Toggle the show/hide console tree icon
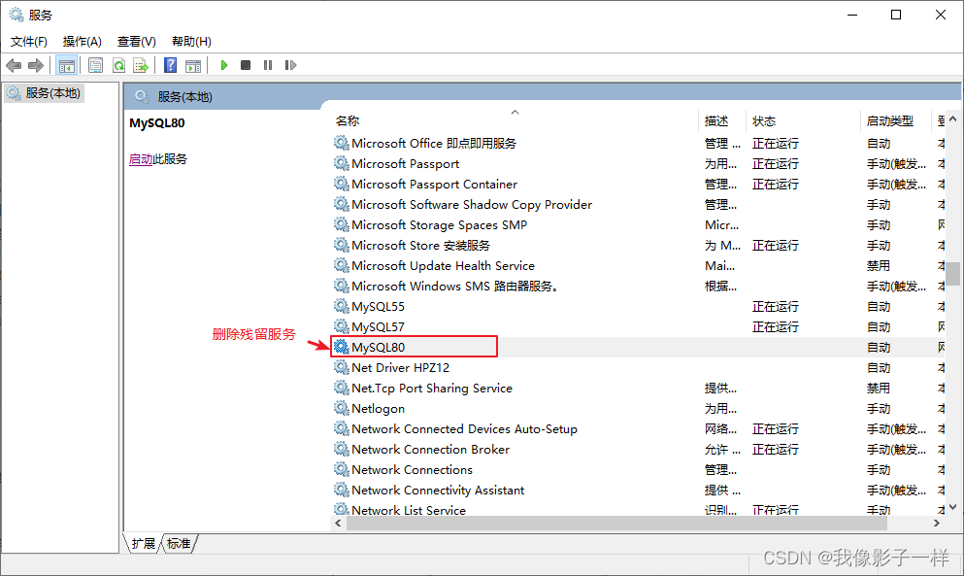964x576 pixels. point(66,65)
